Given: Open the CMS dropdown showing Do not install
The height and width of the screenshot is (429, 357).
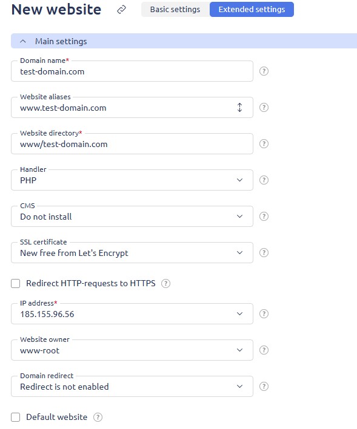Looking at the screenshot, I should 132,217.
